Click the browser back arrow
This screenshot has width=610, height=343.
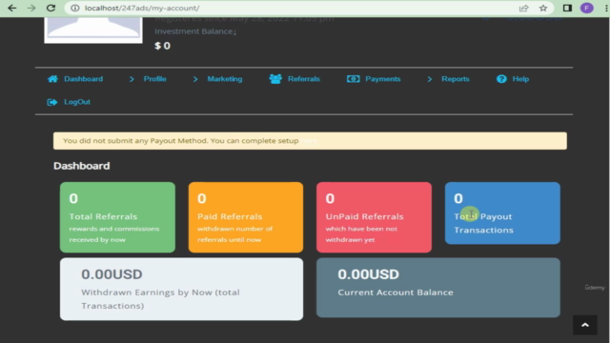(x=12, y=9)
